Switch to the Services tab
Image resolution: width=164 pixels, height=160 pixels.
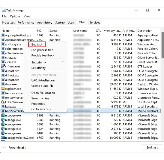point(95,22)
